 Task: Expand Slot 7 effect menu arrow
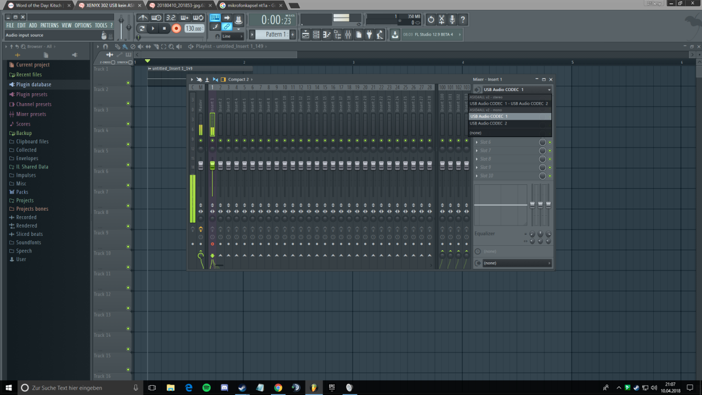coord(477,151)
